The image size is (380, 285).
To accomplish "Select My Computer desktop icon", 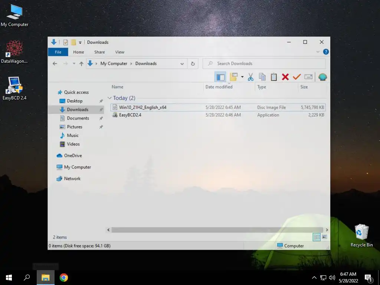I will click(x=14, y=16).
